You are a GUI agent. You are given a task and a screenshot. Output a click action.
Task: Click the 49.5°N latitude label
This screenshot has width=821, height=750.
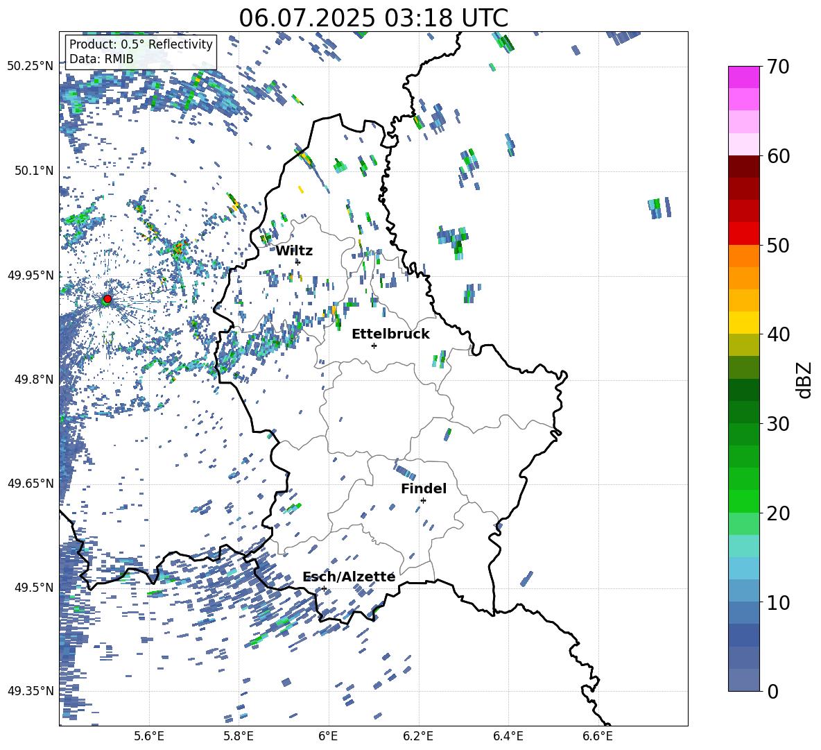[33, 588]
